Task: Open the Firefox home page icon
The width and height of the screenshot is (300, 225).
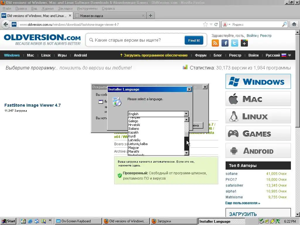Action: (x=294, y=25)
